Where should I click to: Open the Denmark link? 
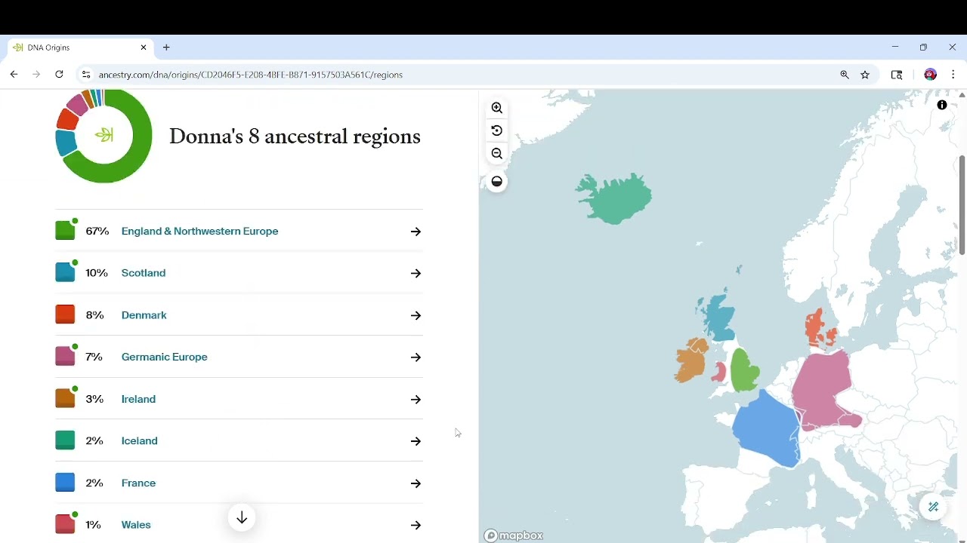(144, 315)
